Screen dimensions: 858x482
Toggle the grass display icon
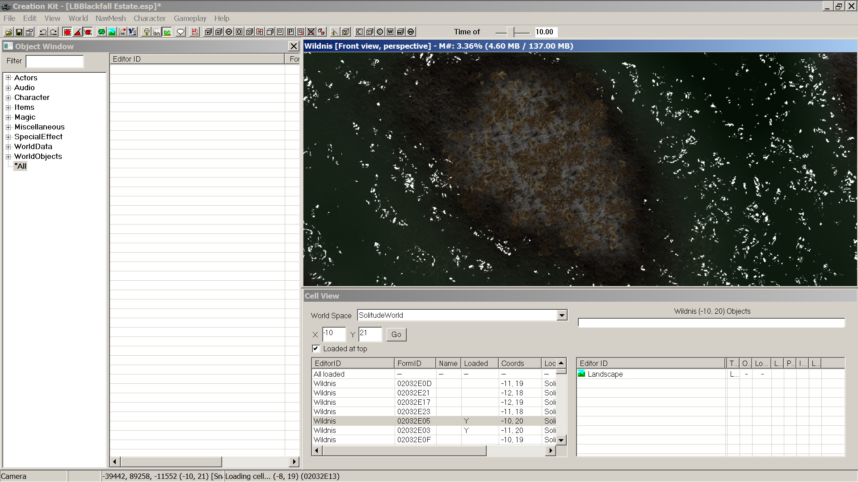click(167, 32)
